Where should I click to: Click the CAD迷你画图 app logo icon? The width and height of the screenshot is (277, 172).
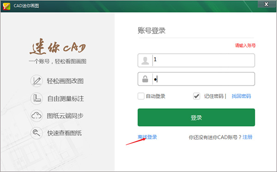(x=6, y=6)
